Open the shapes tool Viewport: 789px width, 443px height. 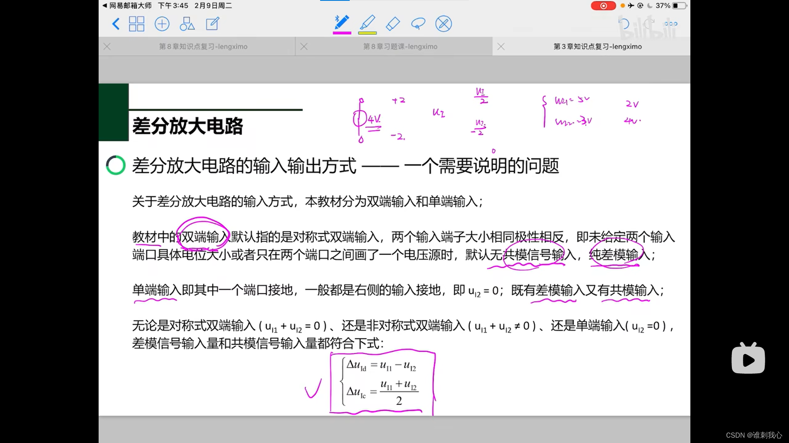(187, 24)
